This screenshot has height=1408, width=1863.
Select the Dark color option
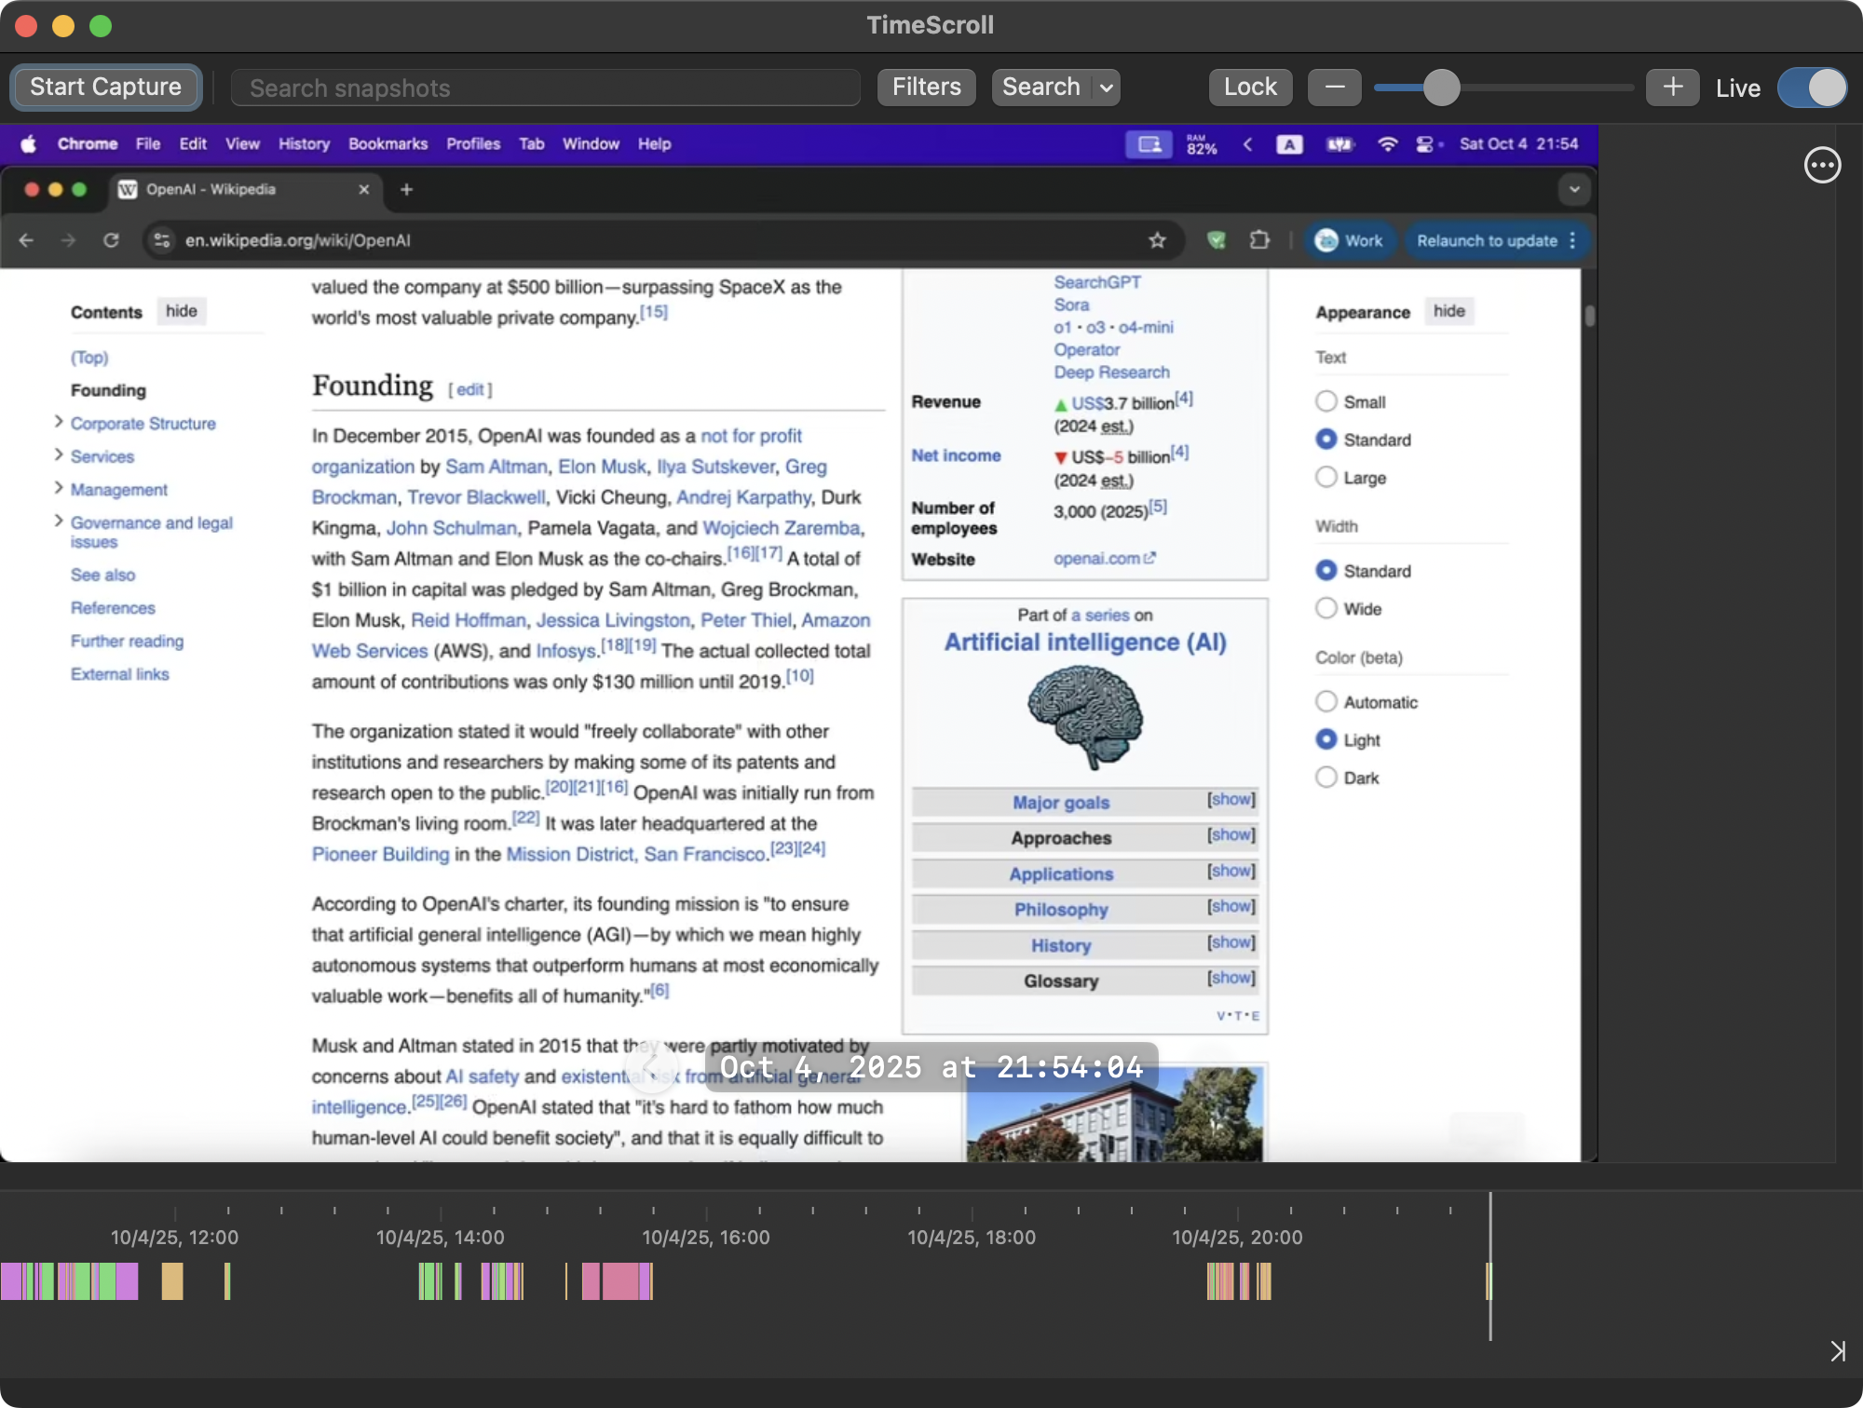pos(1326,776)
